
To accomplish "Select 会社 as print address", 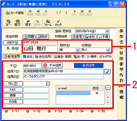I will pyautogui.click(x=90, y=37).
